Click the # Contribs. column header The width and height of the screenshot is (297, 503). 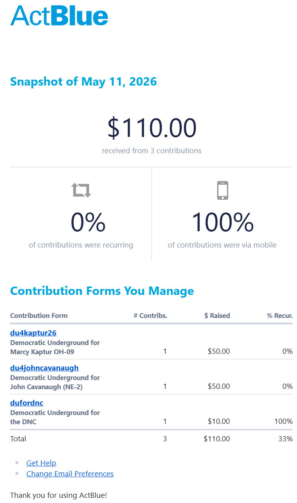(x=150, y=316)
